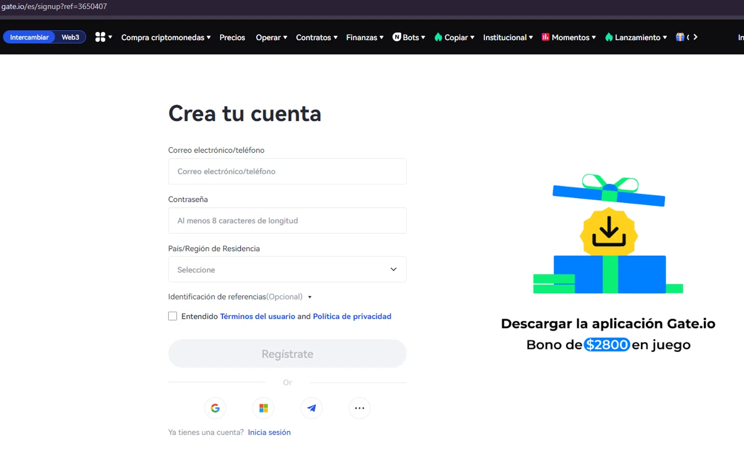This screenshot has height=466, width=744.
Task: Expand the Institucional menu
Action: coord(508,37)
